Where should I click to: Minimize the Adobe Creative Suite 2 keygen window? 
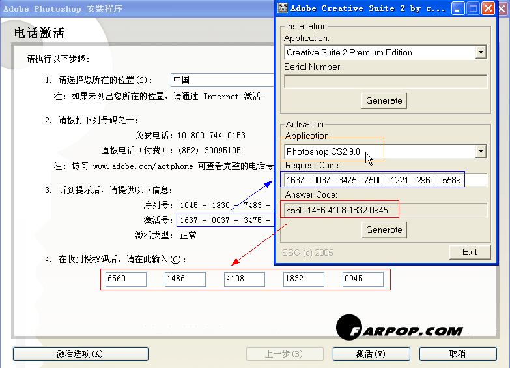(458, 8)
